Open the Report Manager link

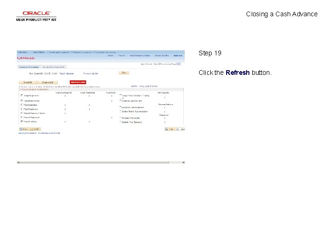(67, 73)
